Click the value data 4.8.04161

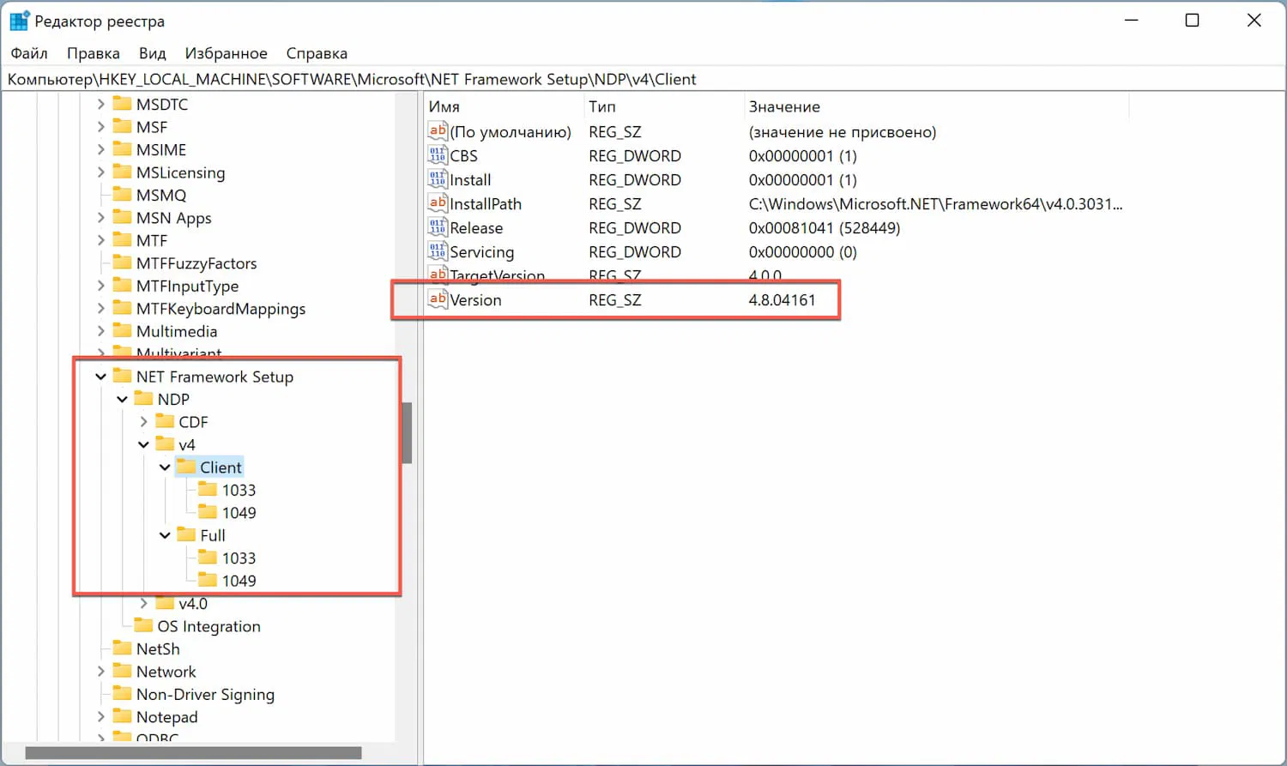(x=782, y=300)
